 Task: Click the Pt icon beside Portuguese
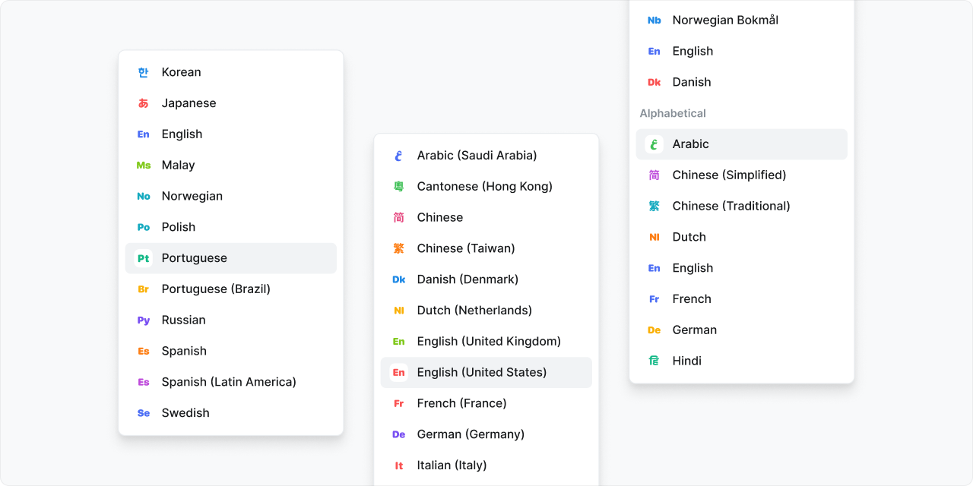tap(144, 258)
